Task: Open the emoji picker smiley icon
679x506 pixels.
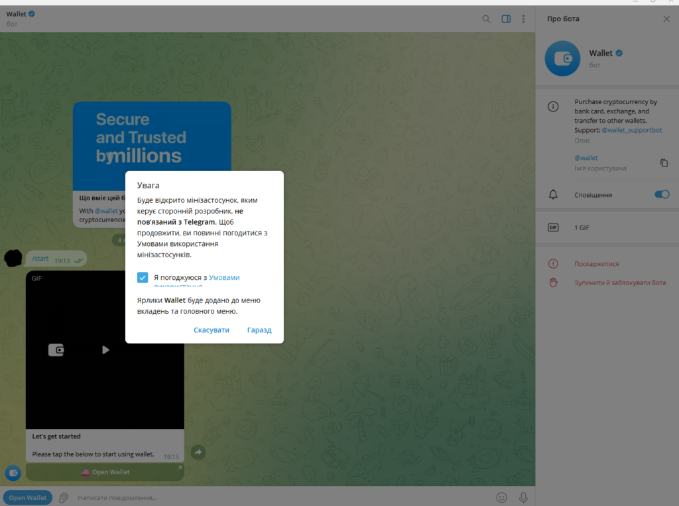Action: pyautogui.click(x=502, y=497)
